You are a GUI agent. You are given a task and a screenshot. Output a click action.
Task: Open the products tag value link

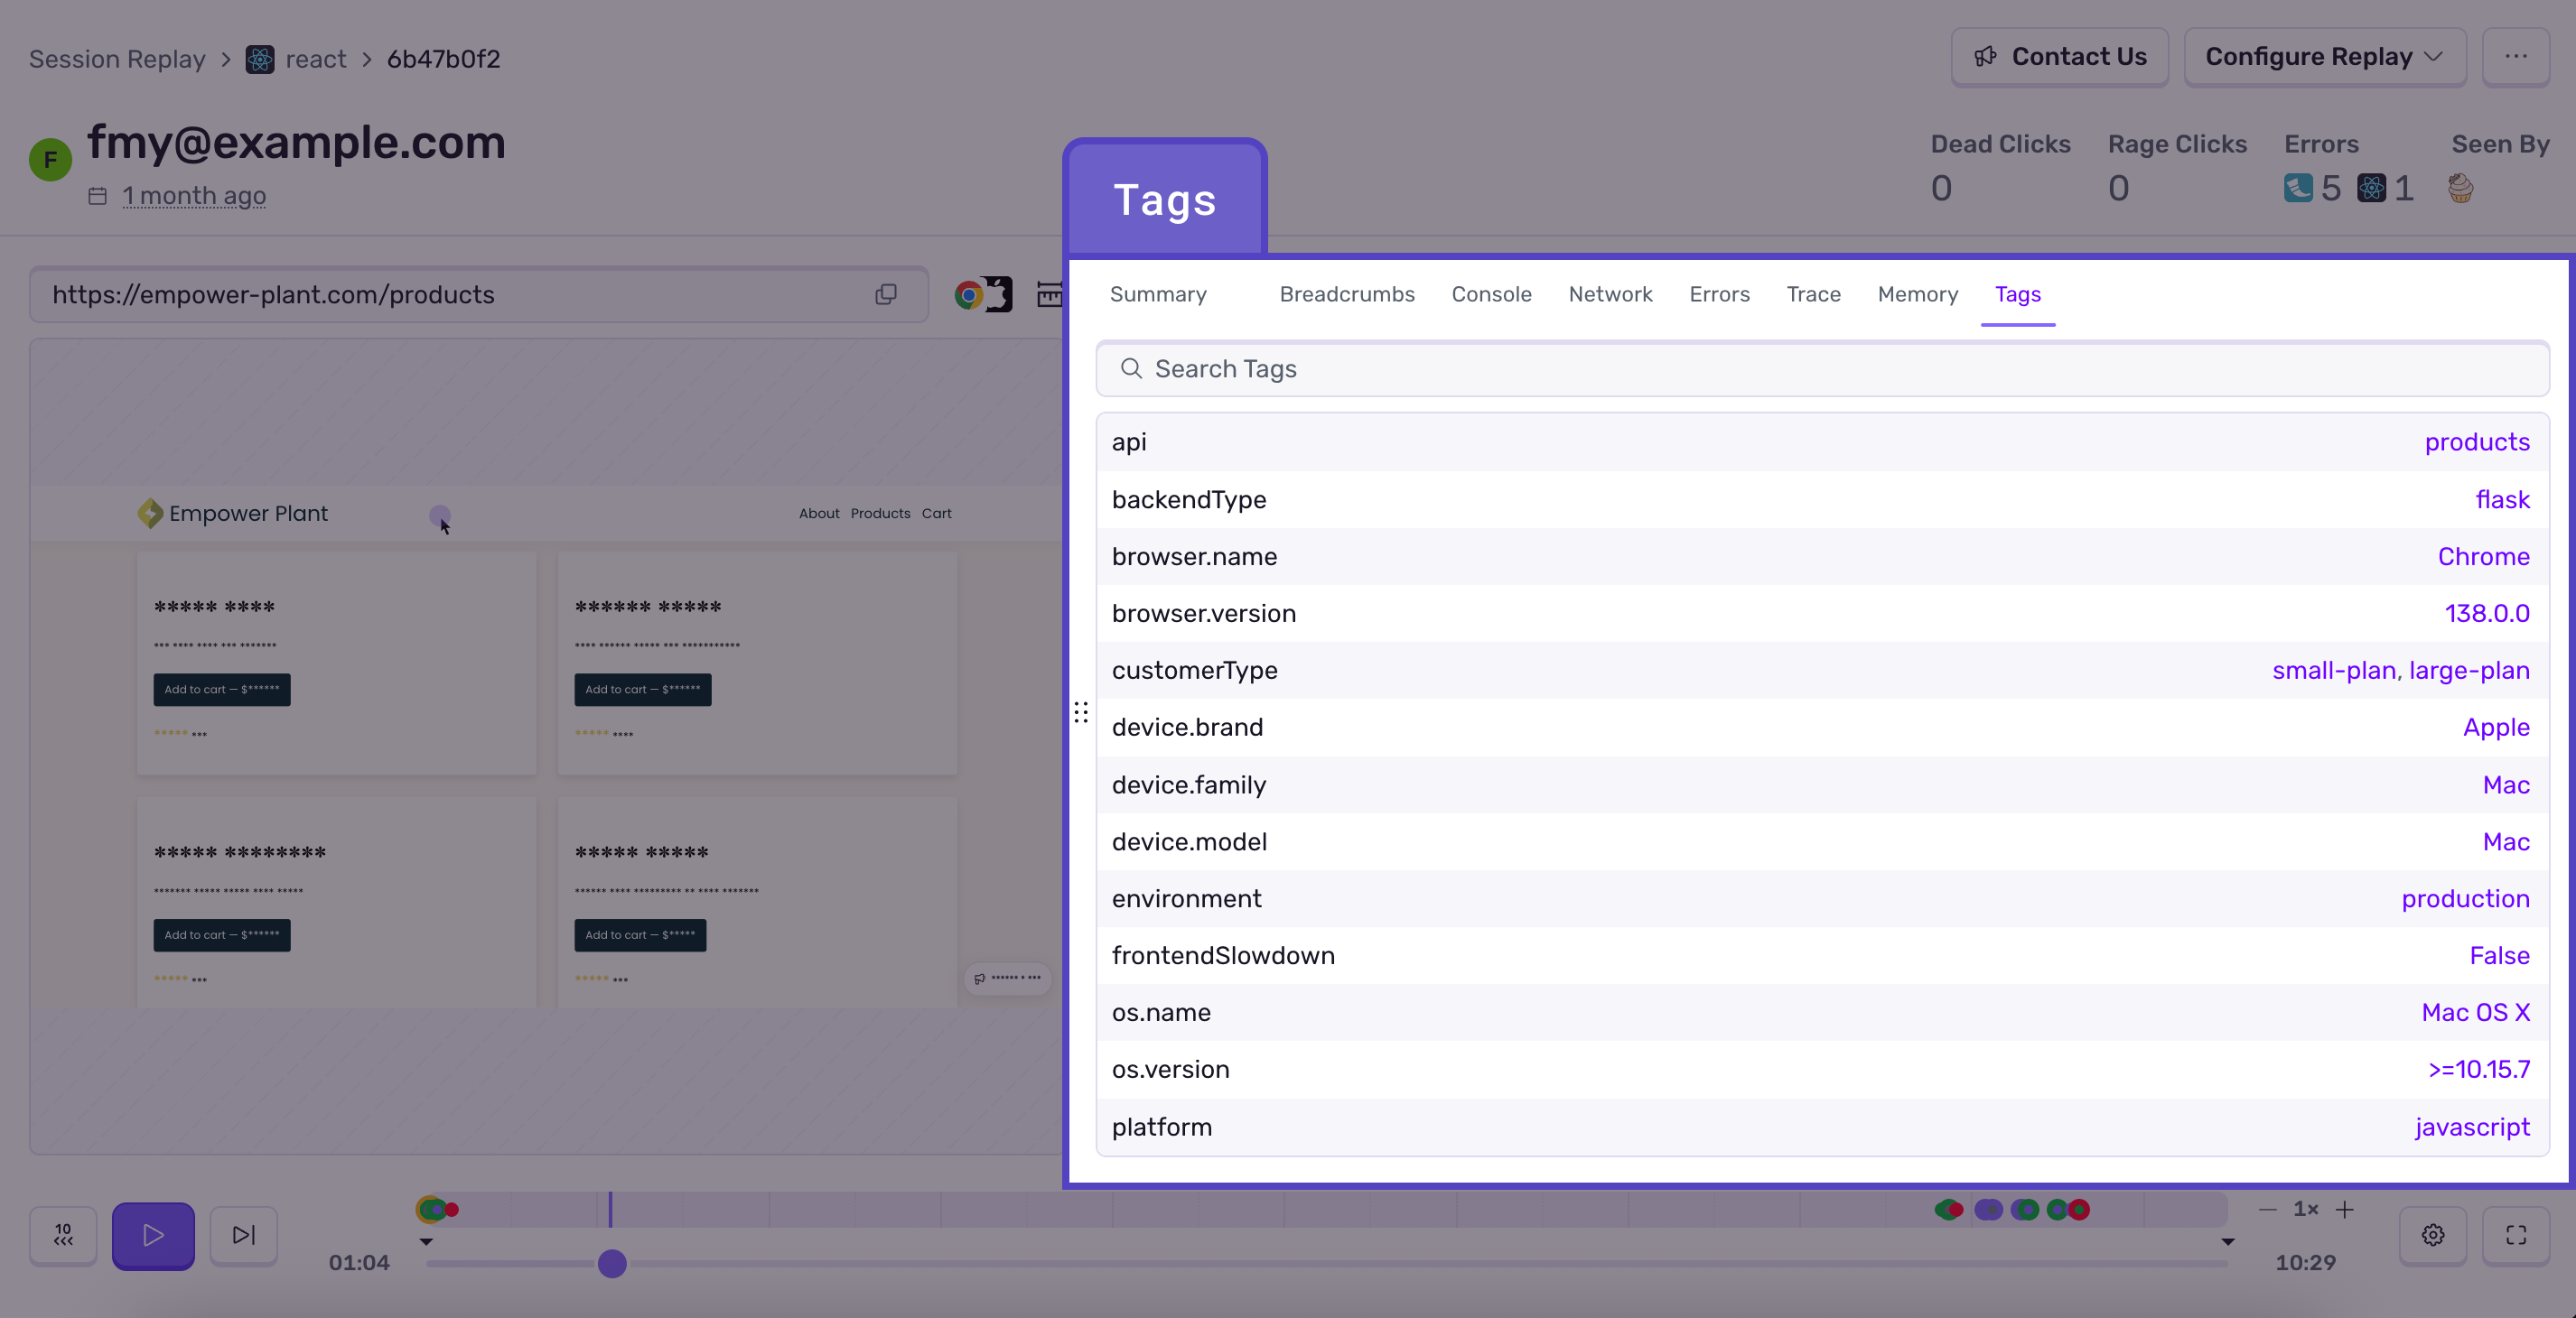[x=2477, y=441]
